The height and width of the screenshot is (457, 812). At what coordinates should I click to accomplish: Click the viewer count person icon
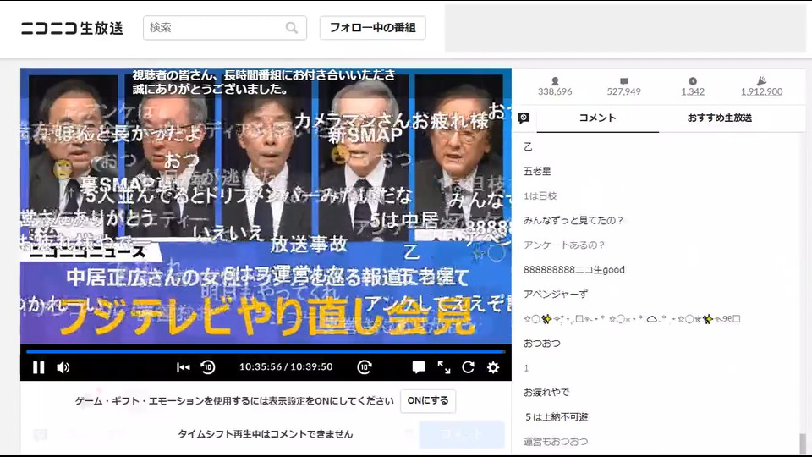555,81
